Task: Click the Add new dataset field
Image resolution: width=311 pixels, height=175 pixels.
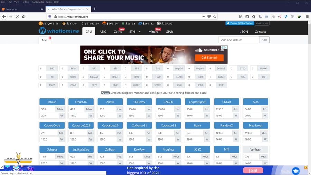Action: [x=238, y=40]
